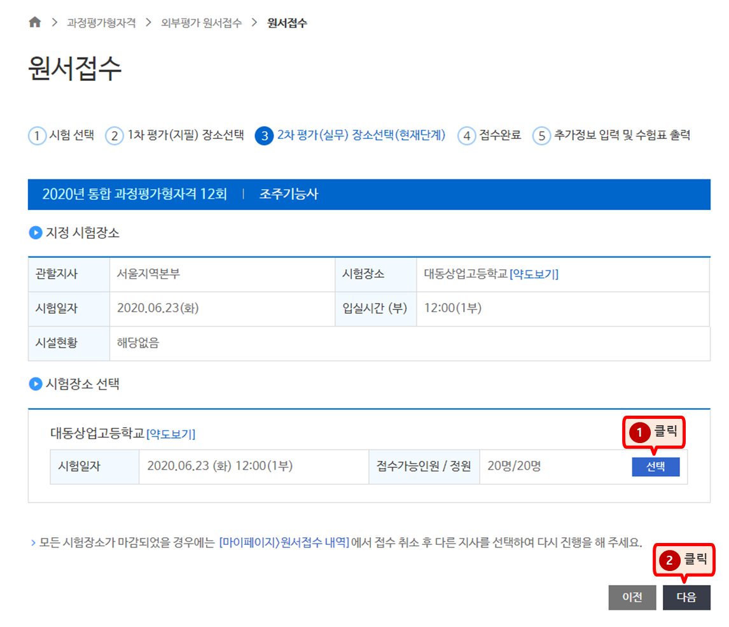
Task: Click 입실시간 (부) label cell
Action: pyautogui.click(x=376, y=308)
